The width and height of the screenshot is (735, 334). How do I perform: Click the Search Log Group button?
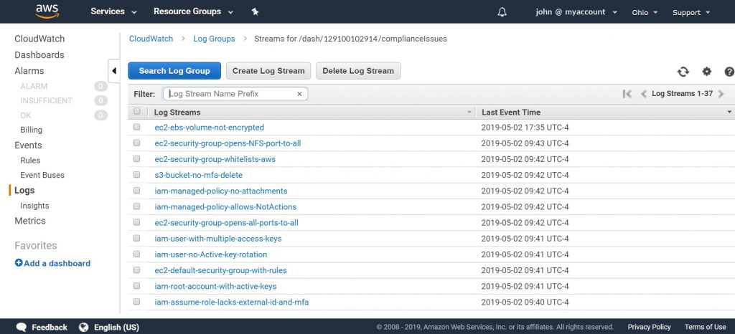point(174,71)
